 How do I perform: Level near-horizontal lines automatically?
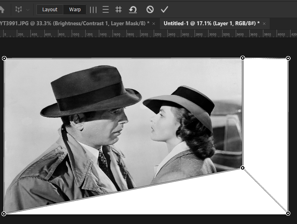pyautogui.click(x=106, y=10)
